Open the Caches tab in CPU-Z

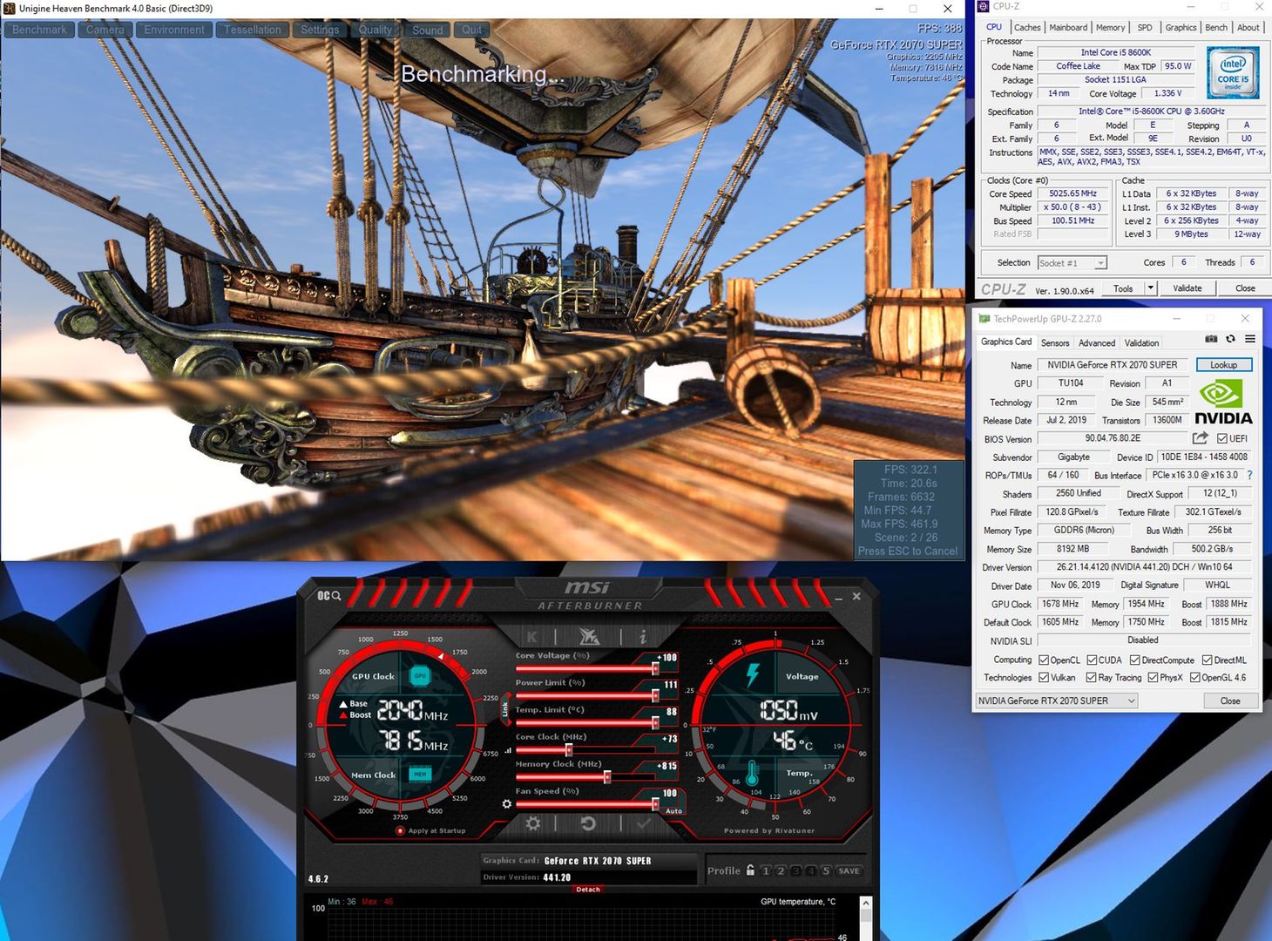point(1027,28)
